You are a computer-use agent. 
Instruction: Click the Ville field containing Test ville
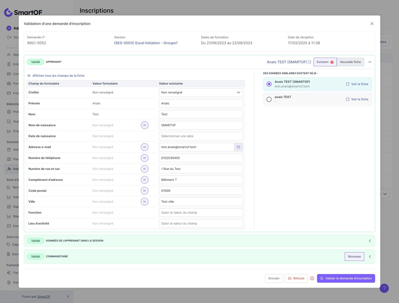tap(201, 202)
